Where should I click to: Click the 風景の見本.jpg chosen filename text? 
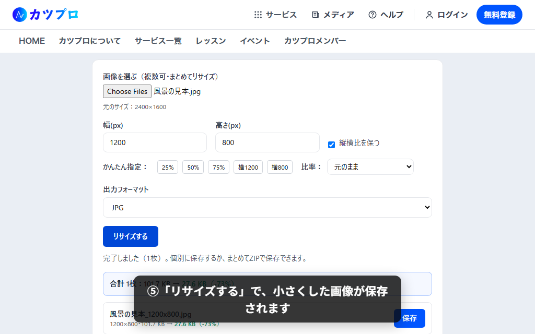coord(177,91)
